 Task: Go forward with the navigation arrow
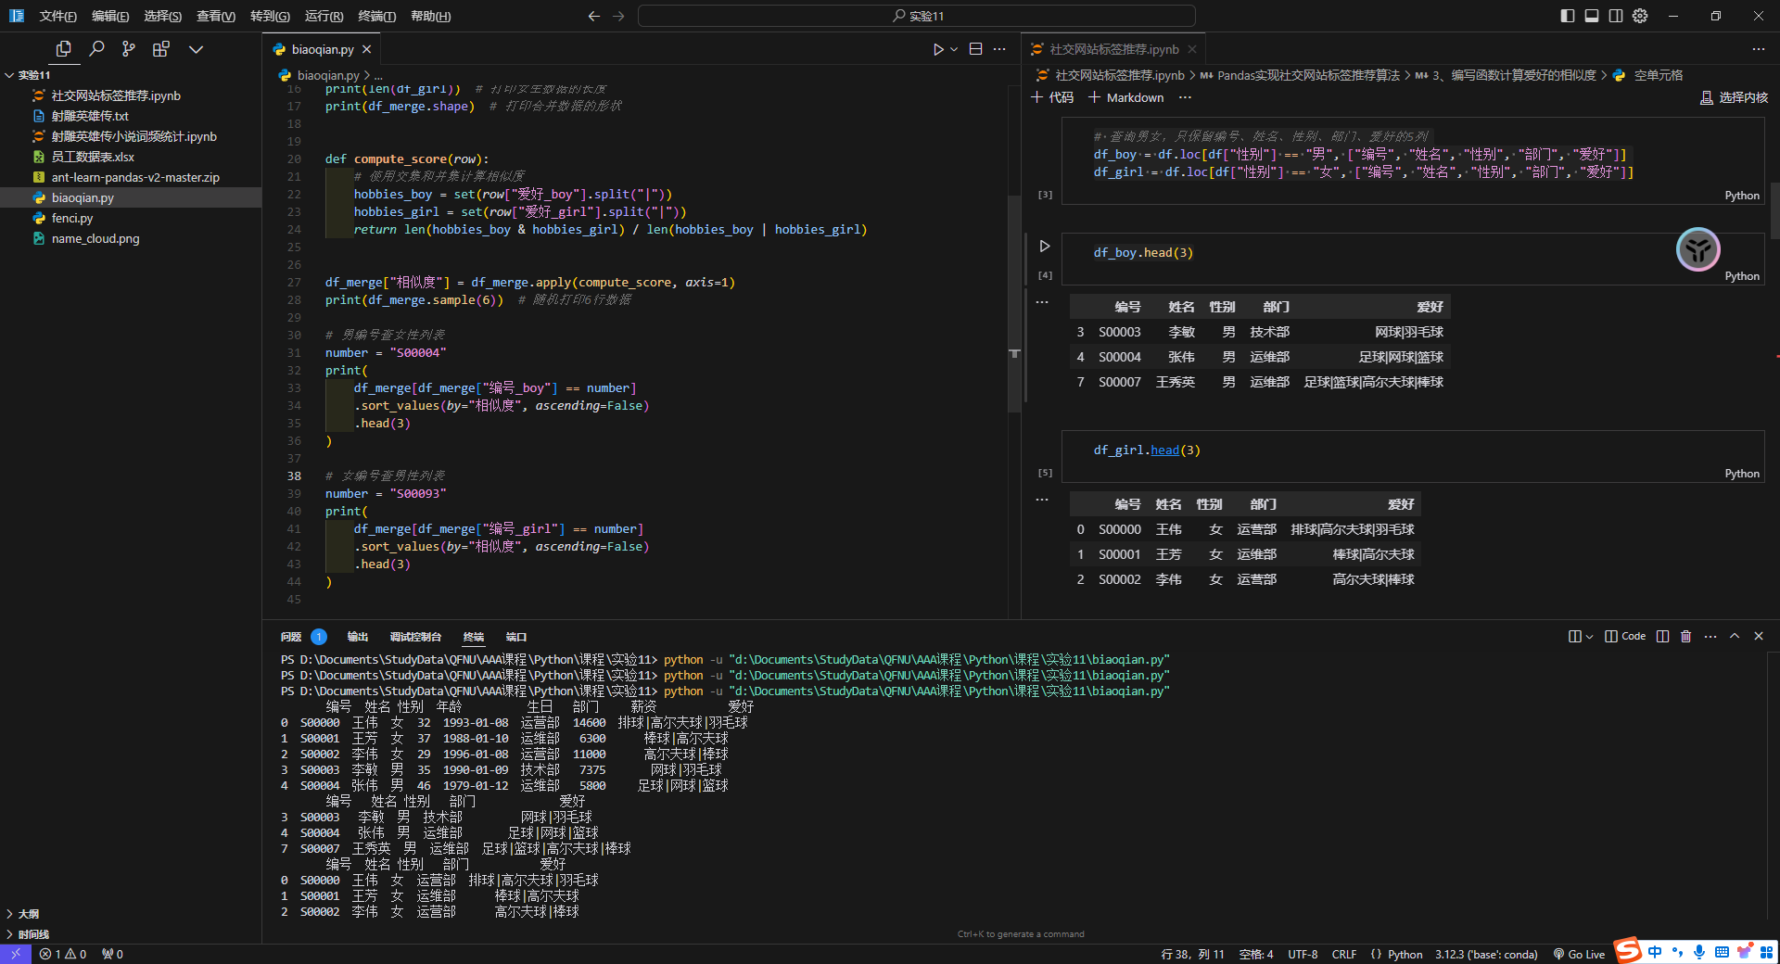(x=618, y=16)
